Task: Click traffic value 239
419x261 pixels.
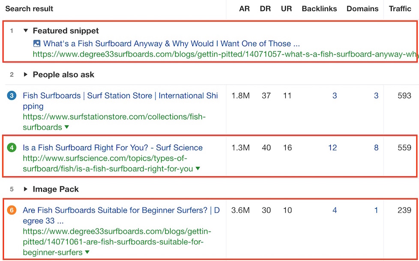Action: click(x=404, y=210)
